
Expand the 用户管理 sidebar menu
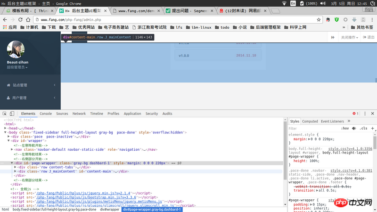pos(30,98)
